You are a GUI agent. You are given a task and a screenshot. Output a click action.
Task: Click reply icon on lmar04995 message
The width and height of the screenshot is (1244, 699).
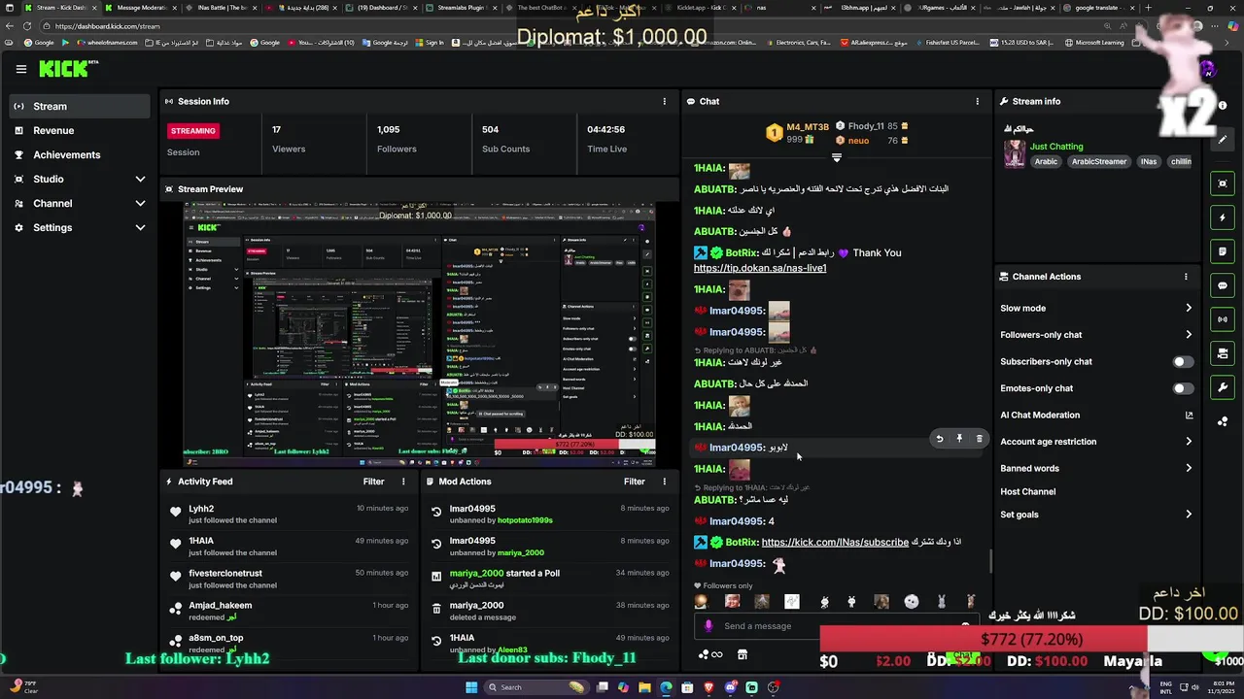[x=939, y=439]
